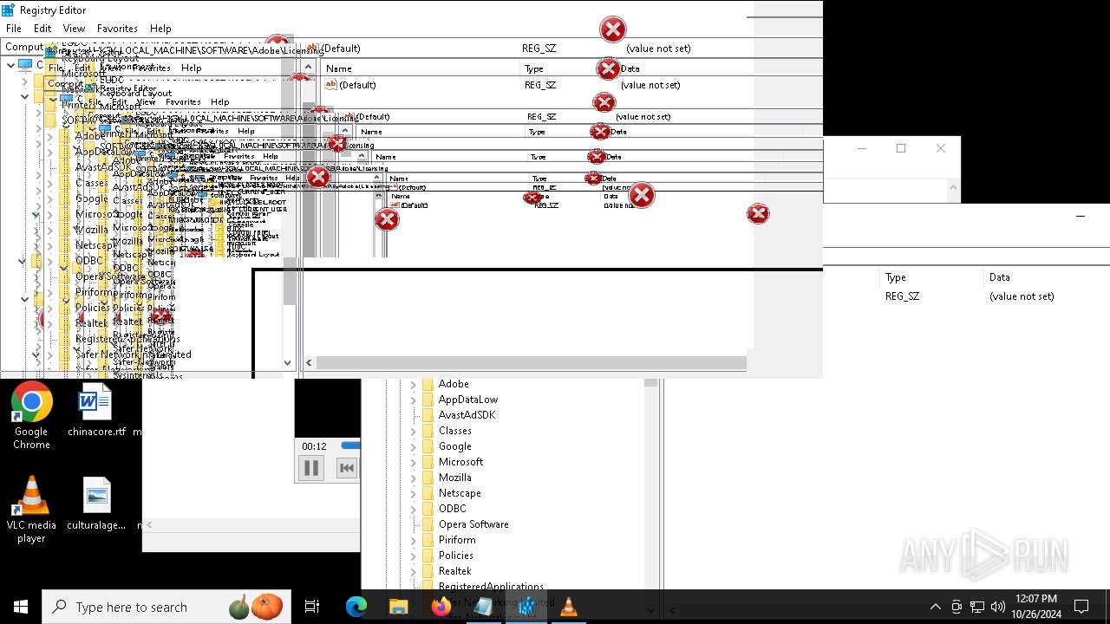Click the 00:12 elapsed time in VLC
Screen dimensions: 1110x624
[314, 446]
